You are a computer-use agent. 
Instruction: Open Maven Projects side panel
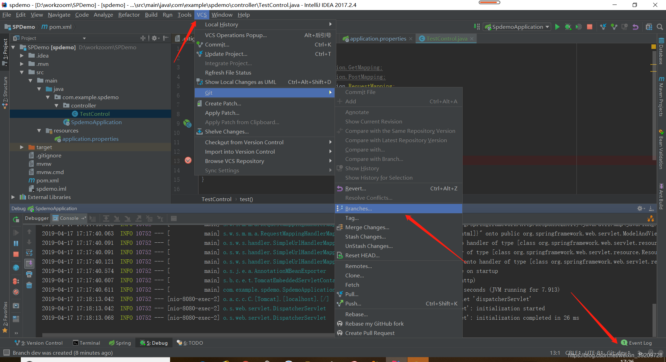(x=661, y=97)
